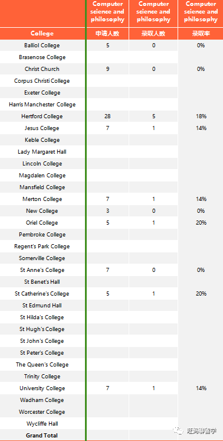223x441 pixels.
Task: Select the University College row label
Action: pyautogui.click(x=42, y=388)
